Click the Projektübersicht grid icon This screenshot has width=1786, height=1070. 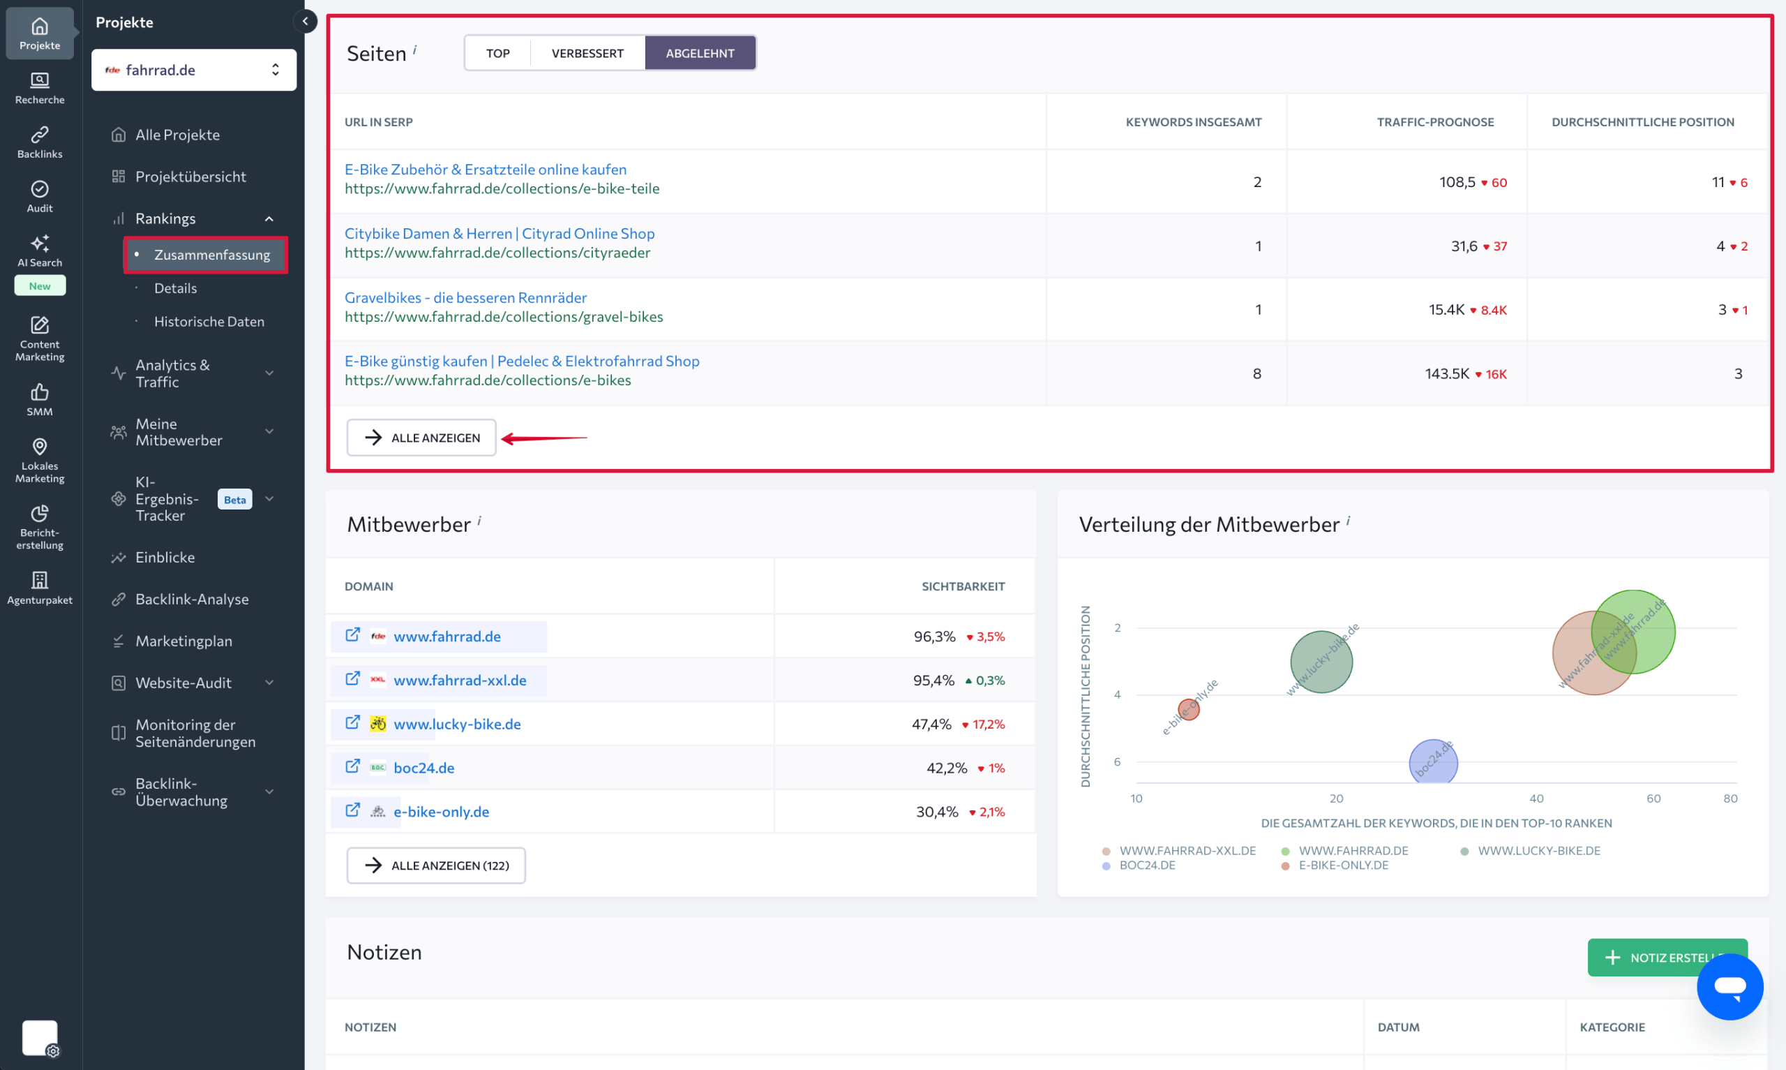point(119,177)
